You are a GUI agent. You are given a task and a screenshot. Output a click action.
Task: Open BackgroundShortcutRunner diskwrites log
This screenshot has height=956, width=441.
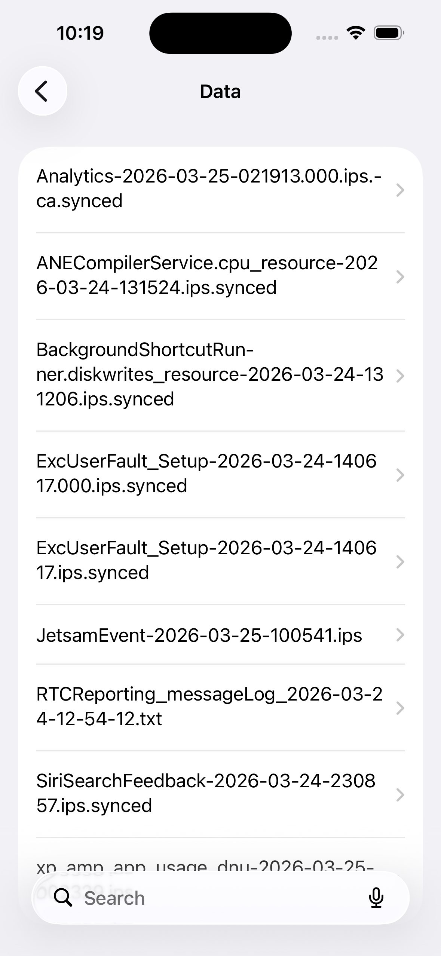[209, 375]
